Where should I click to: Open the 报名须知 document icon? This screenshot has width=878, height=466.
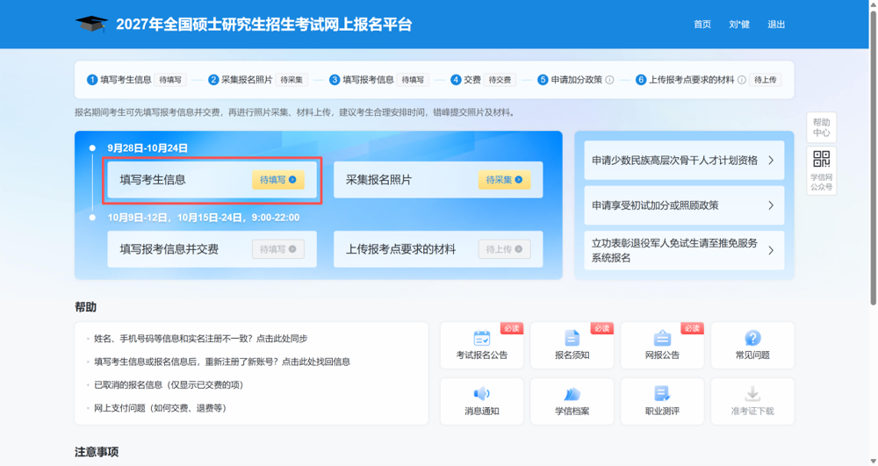click(572, 338)
